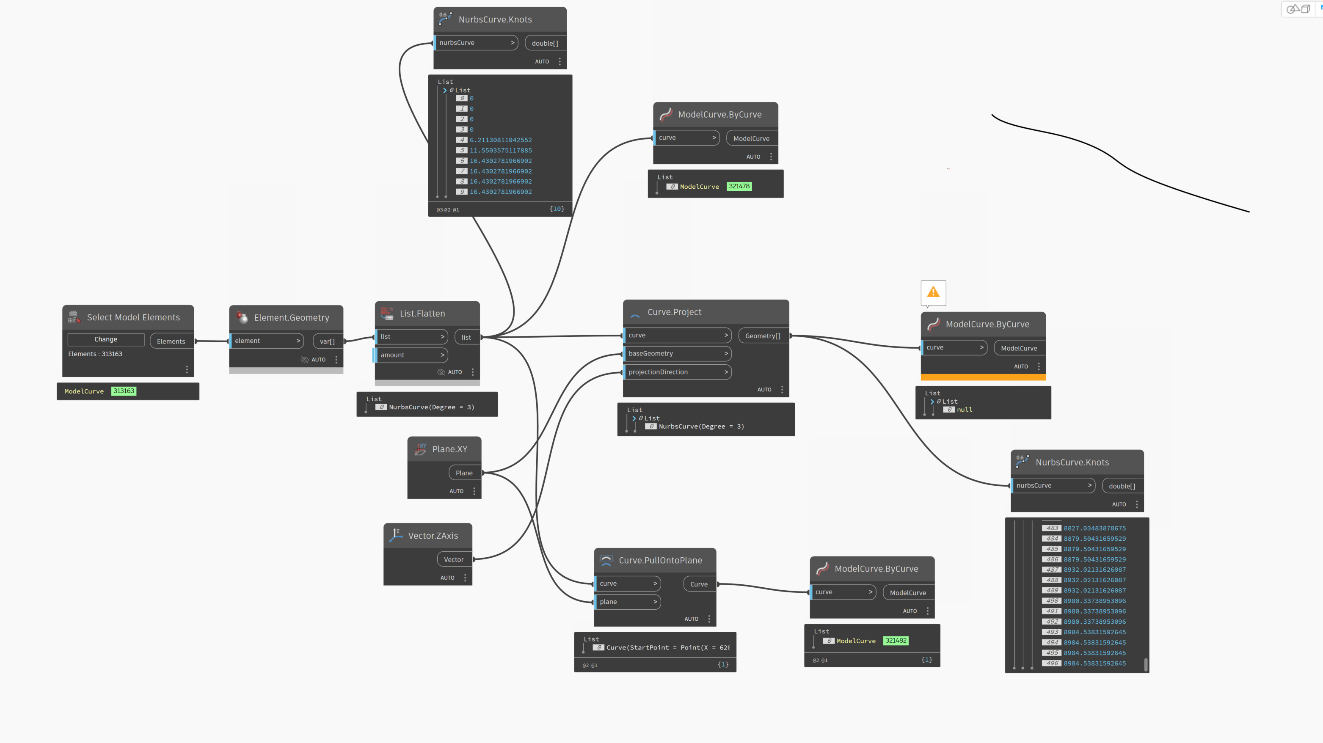1323x743 pixels.
Task: Click the Select Model Elements node icon
Action: pos(74,317)
